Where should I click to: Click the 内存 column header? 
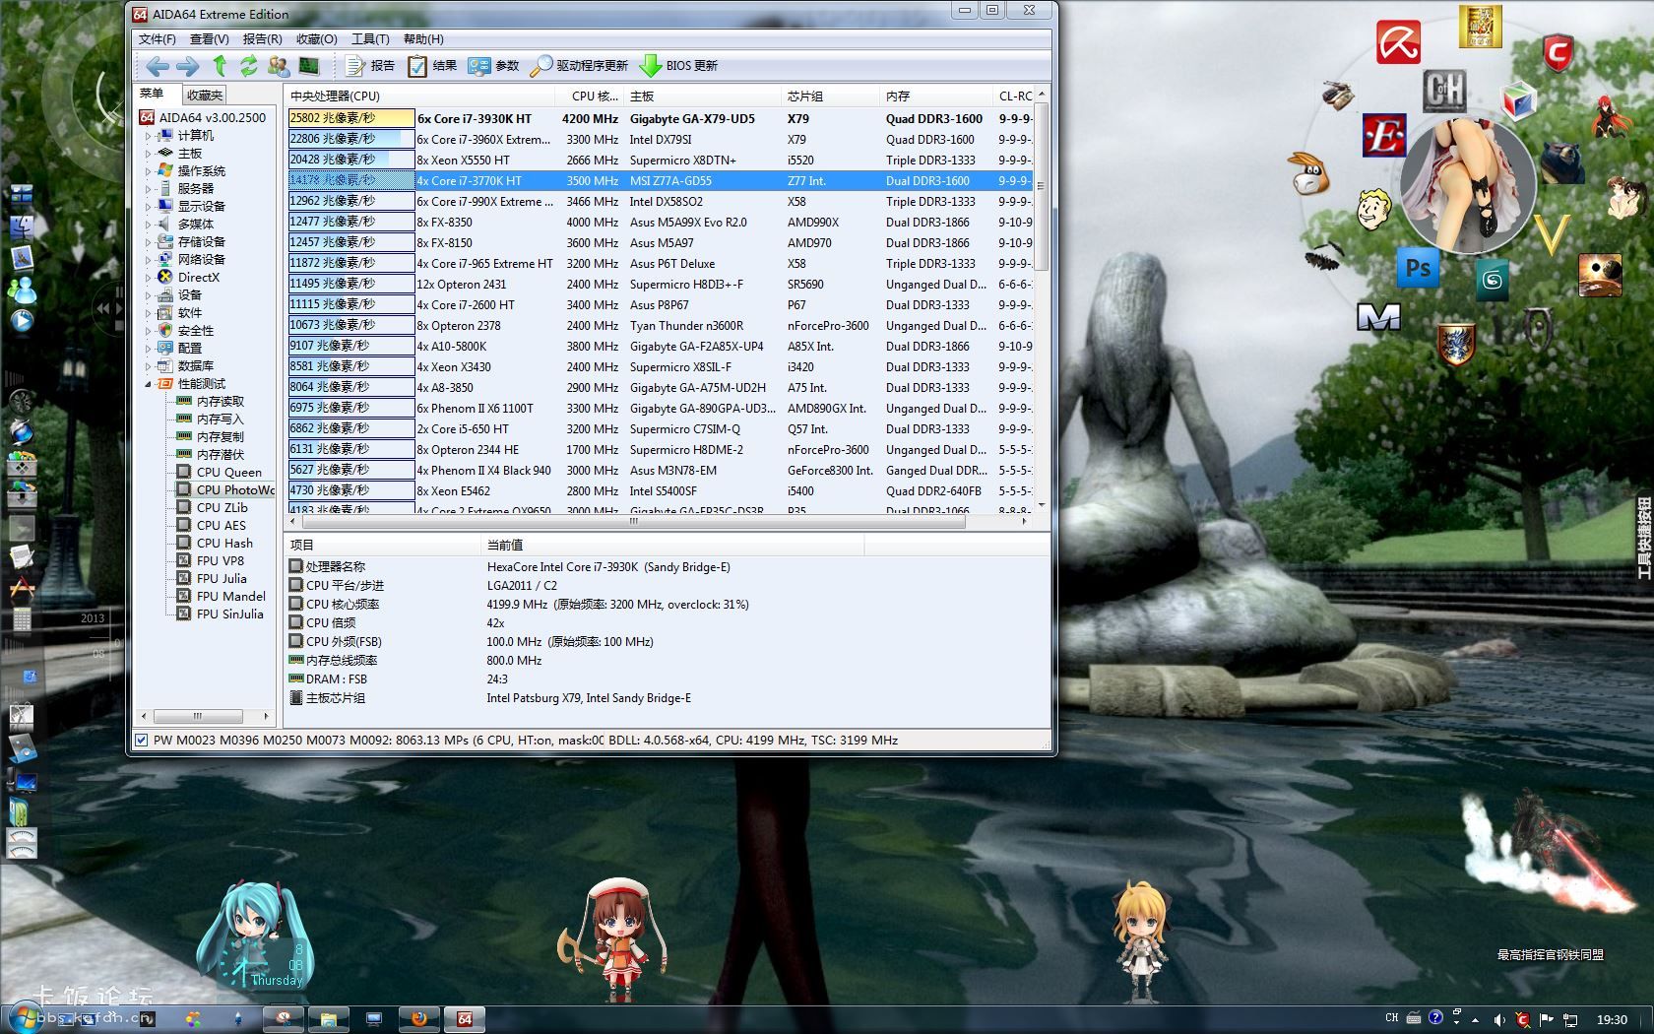pyautogui.click(x=935, y=97)
